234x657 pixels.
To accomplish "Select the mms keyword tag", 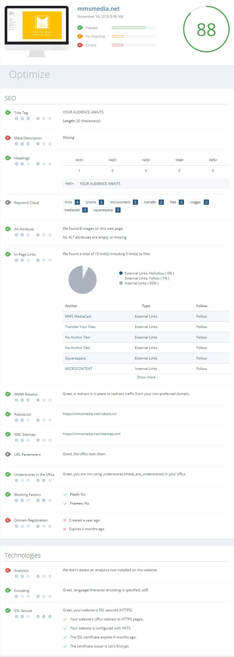I will pos(72,202).
